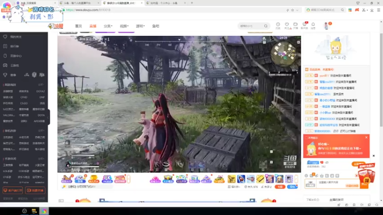The image size is (383, 215).
Task: Open the user avatar profile menu
Action: click(327, 26)
